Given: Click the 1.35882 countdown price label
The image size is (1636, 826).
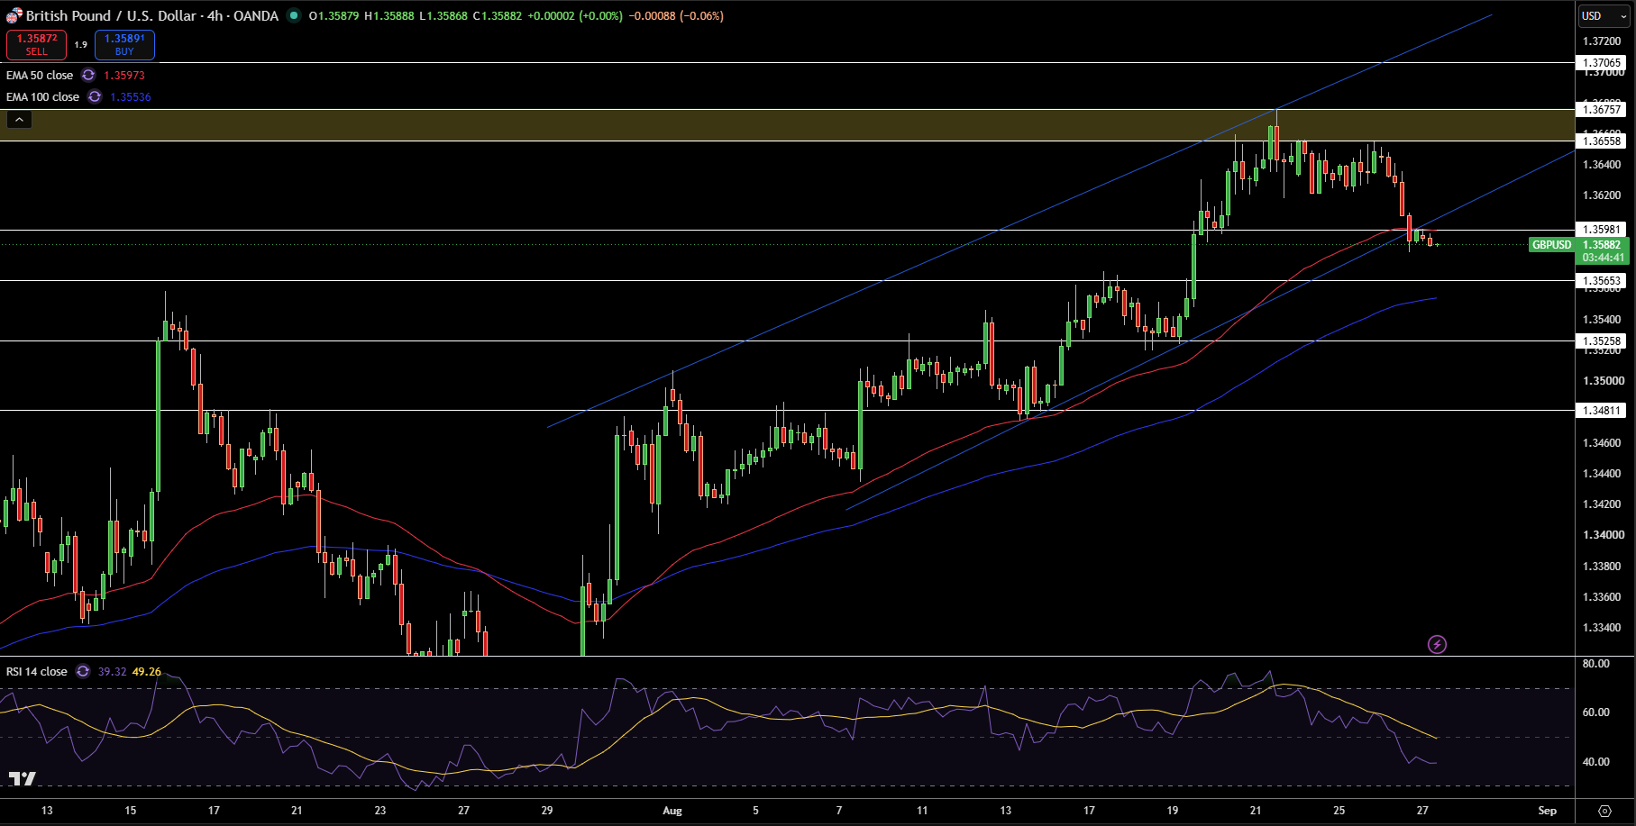Looking at the screenshot, I should point(1603,251).
